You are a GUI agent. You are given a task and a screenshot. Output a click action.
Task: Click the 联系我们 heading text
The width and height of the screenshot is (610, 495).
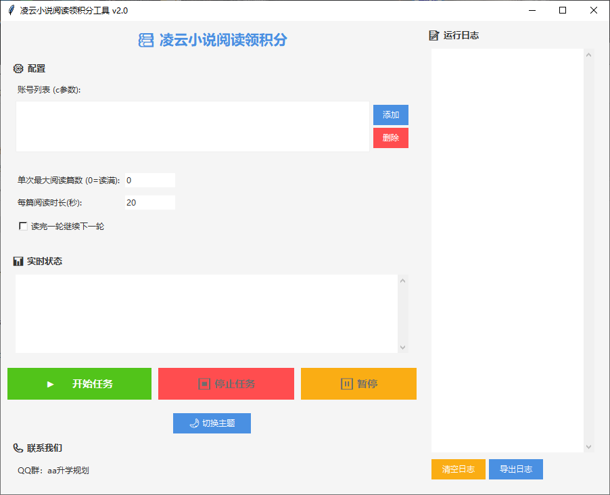45,448
